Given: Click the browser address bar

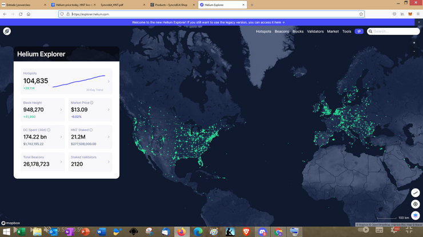Looking at the screenshot, I should tap(212, 14).
